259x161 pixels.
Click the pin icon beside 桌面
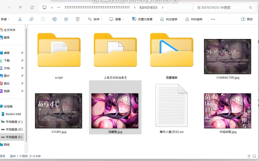pyautogui.click(x=22, y=53)
